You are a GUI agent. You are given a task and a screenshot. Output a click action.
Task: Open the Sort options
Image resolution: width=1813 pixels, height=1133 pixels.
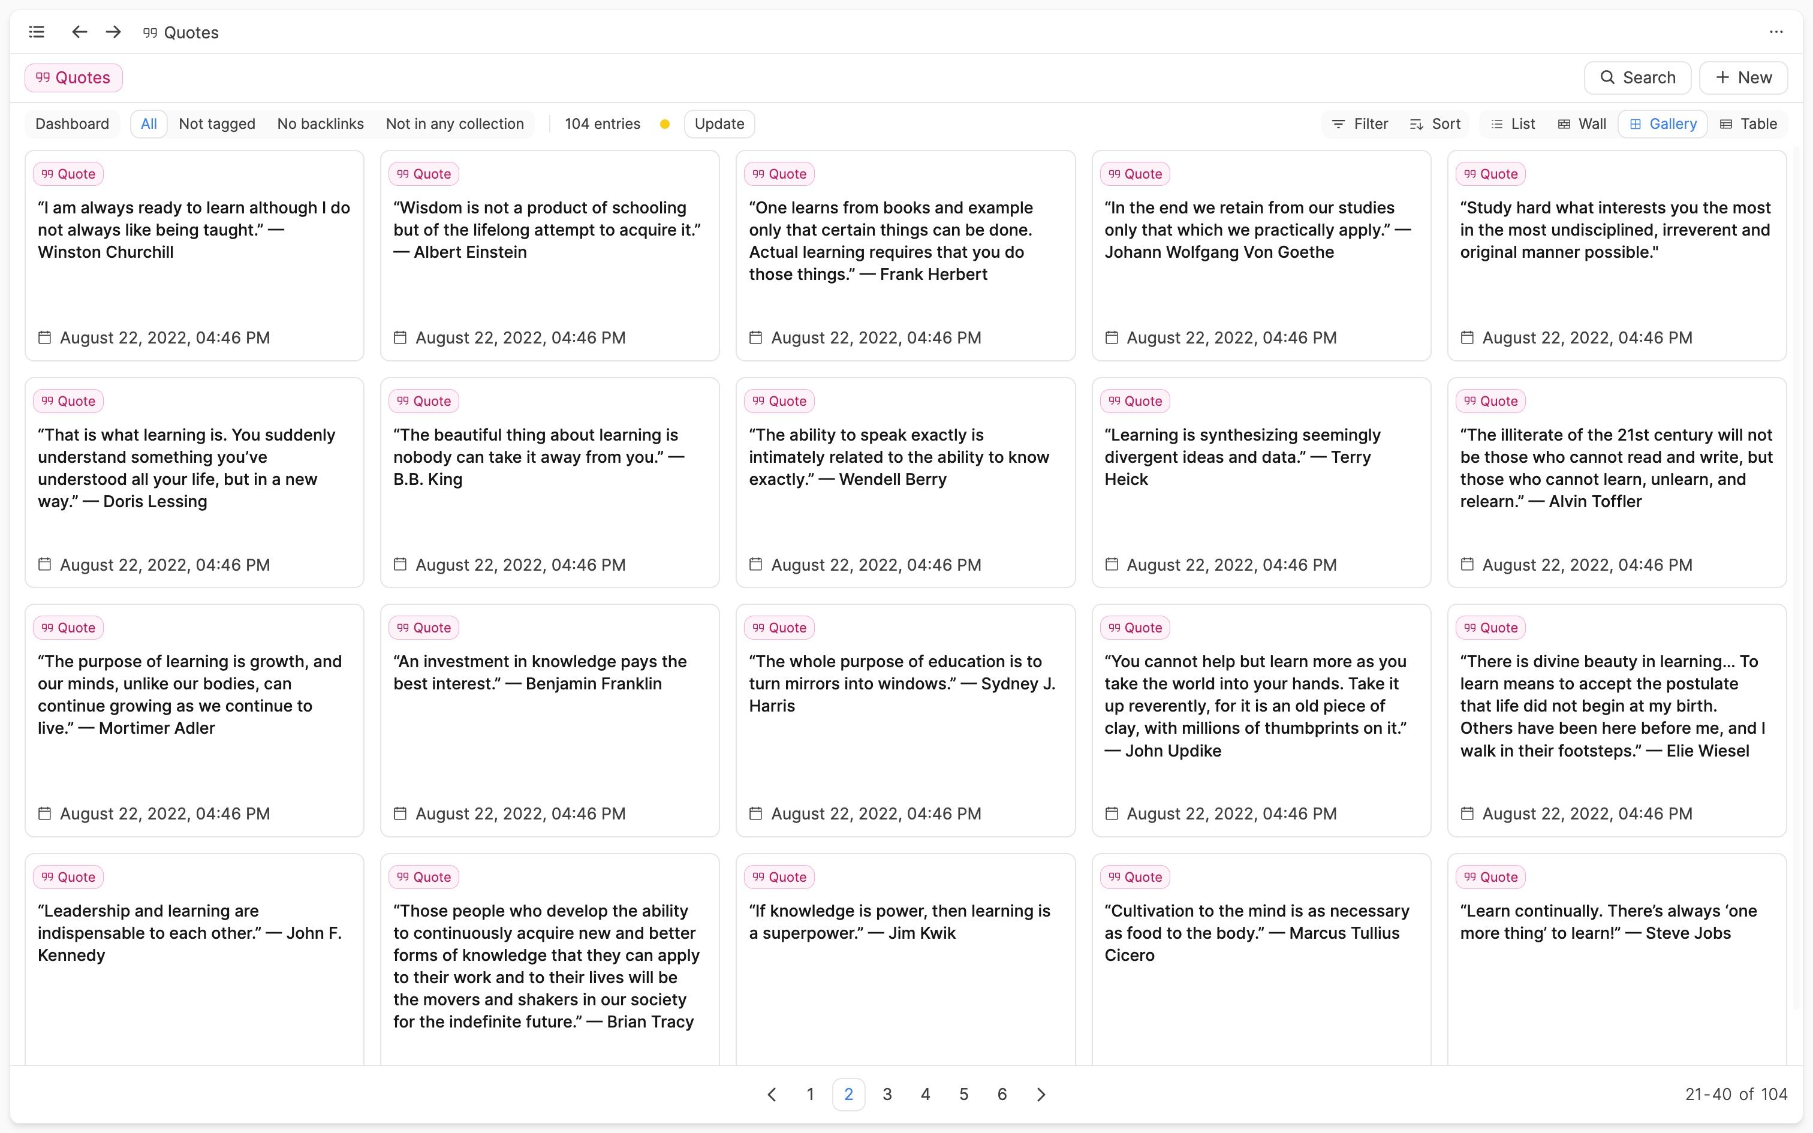[x=1435, y=123]
